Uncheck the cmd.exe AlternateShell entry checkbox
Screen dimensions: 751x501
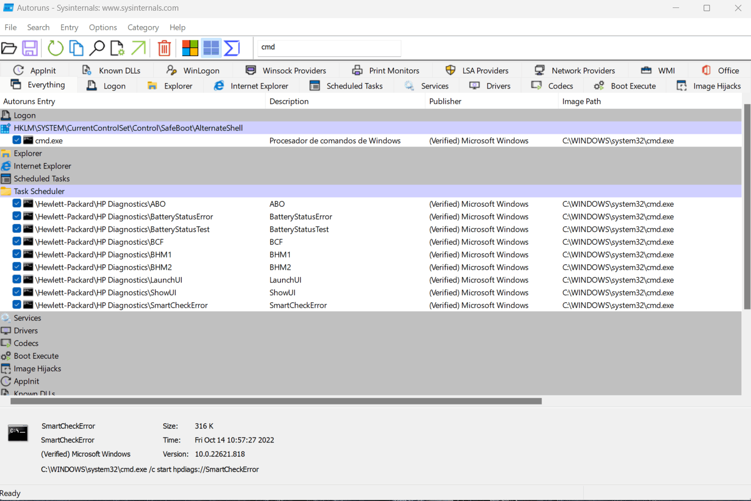pyautogui.click(x=17, y=140)
